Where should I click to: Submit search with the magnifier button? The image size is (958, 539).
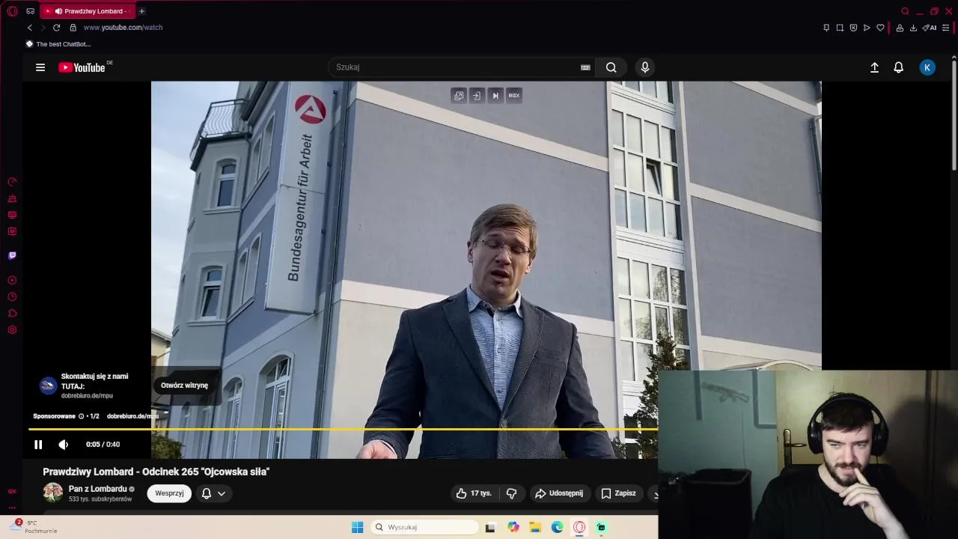611,67
